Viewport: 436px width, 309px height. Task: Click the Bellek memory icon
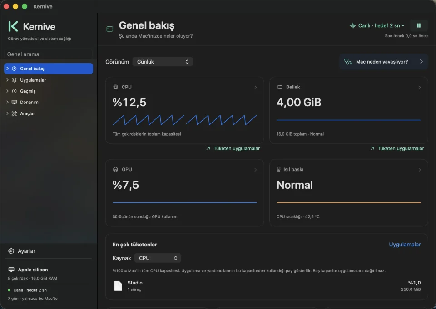[280, 87]
